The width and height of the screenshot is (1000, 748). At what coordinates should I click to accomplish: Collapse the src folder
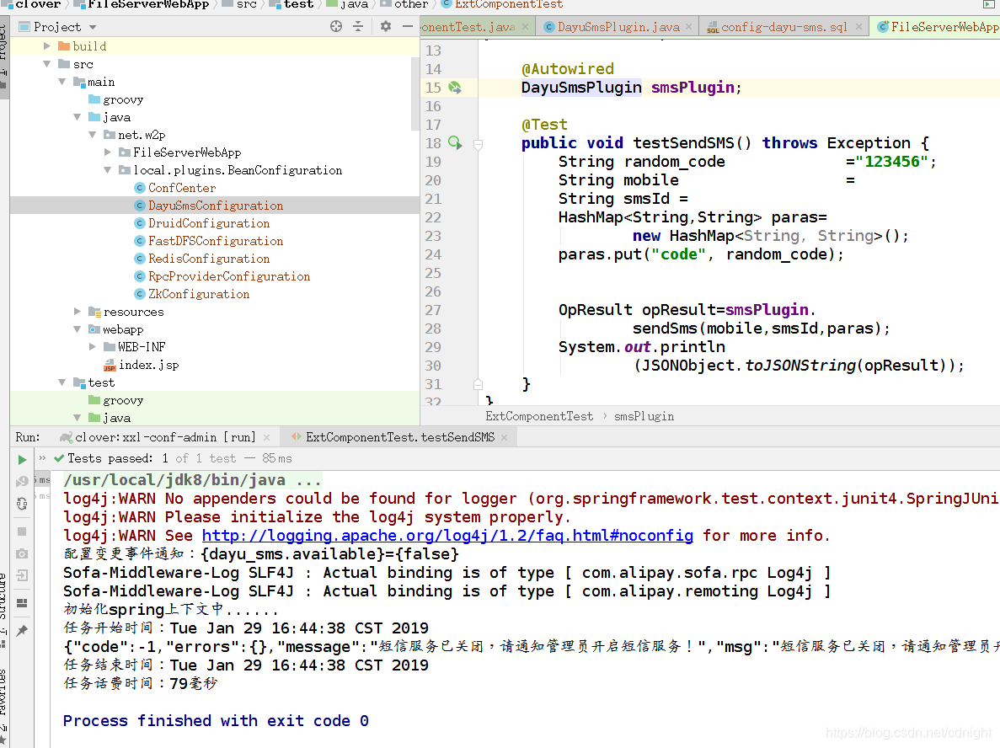pyautogui.click(x=46, y=64)
